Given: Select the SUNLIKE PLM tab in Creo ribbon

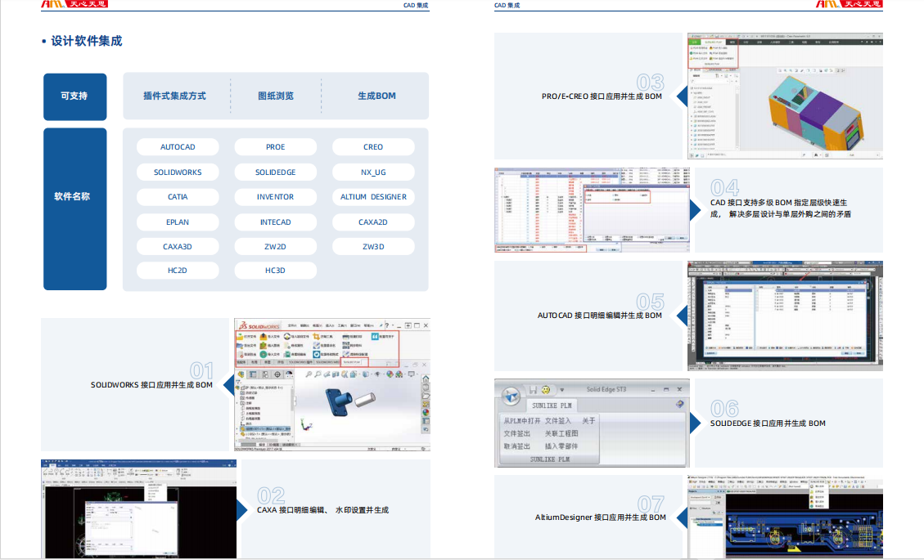Looking at the screenshot, I should point(713,40).
